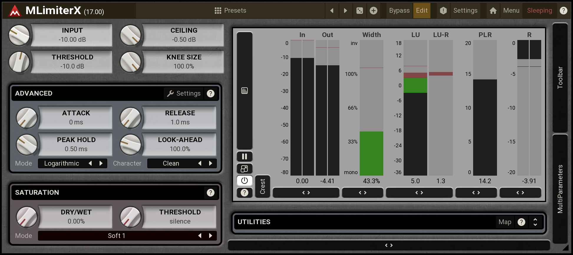The width and height of the screenshot is (573, 255).
Task: Click the add preset plus icon
Action: tap(373, 11)
